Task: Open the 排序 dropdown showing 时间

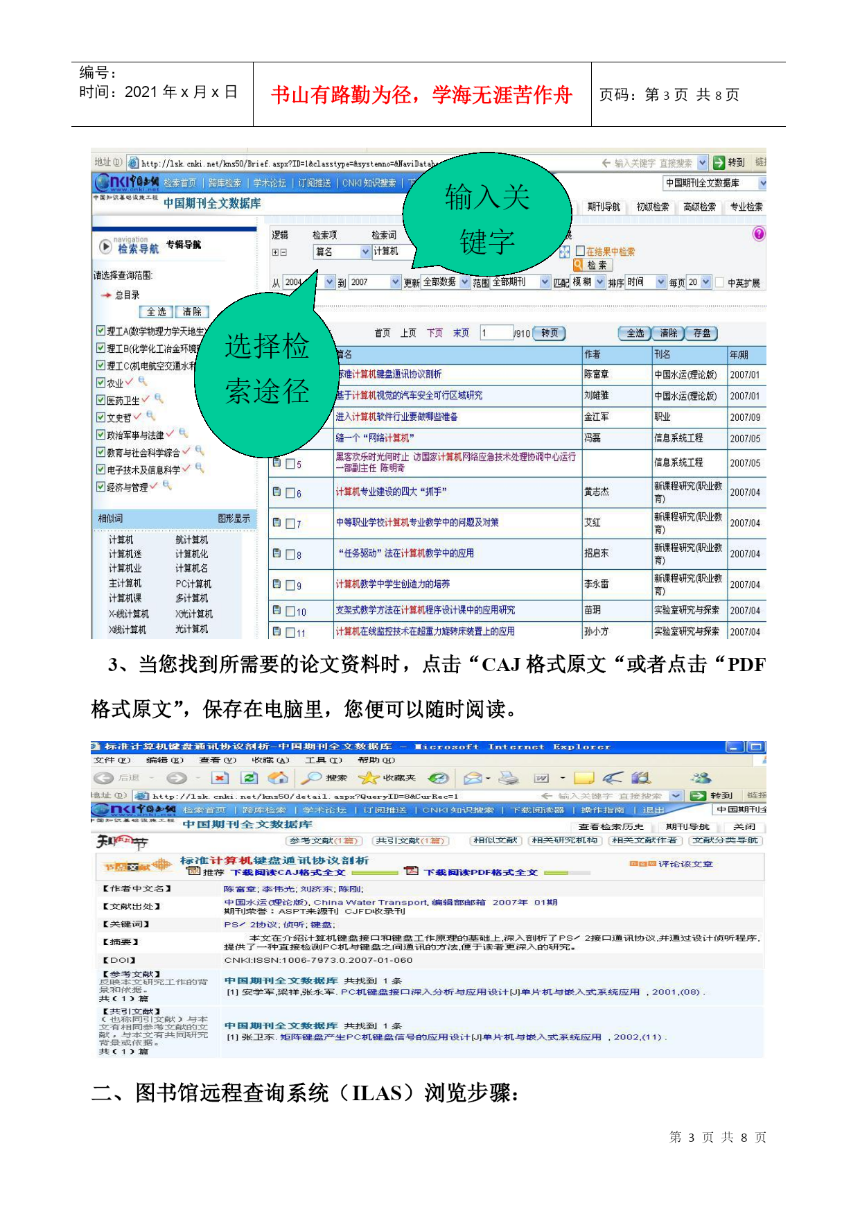Action: pyautogui.click(x=646, y=282)
